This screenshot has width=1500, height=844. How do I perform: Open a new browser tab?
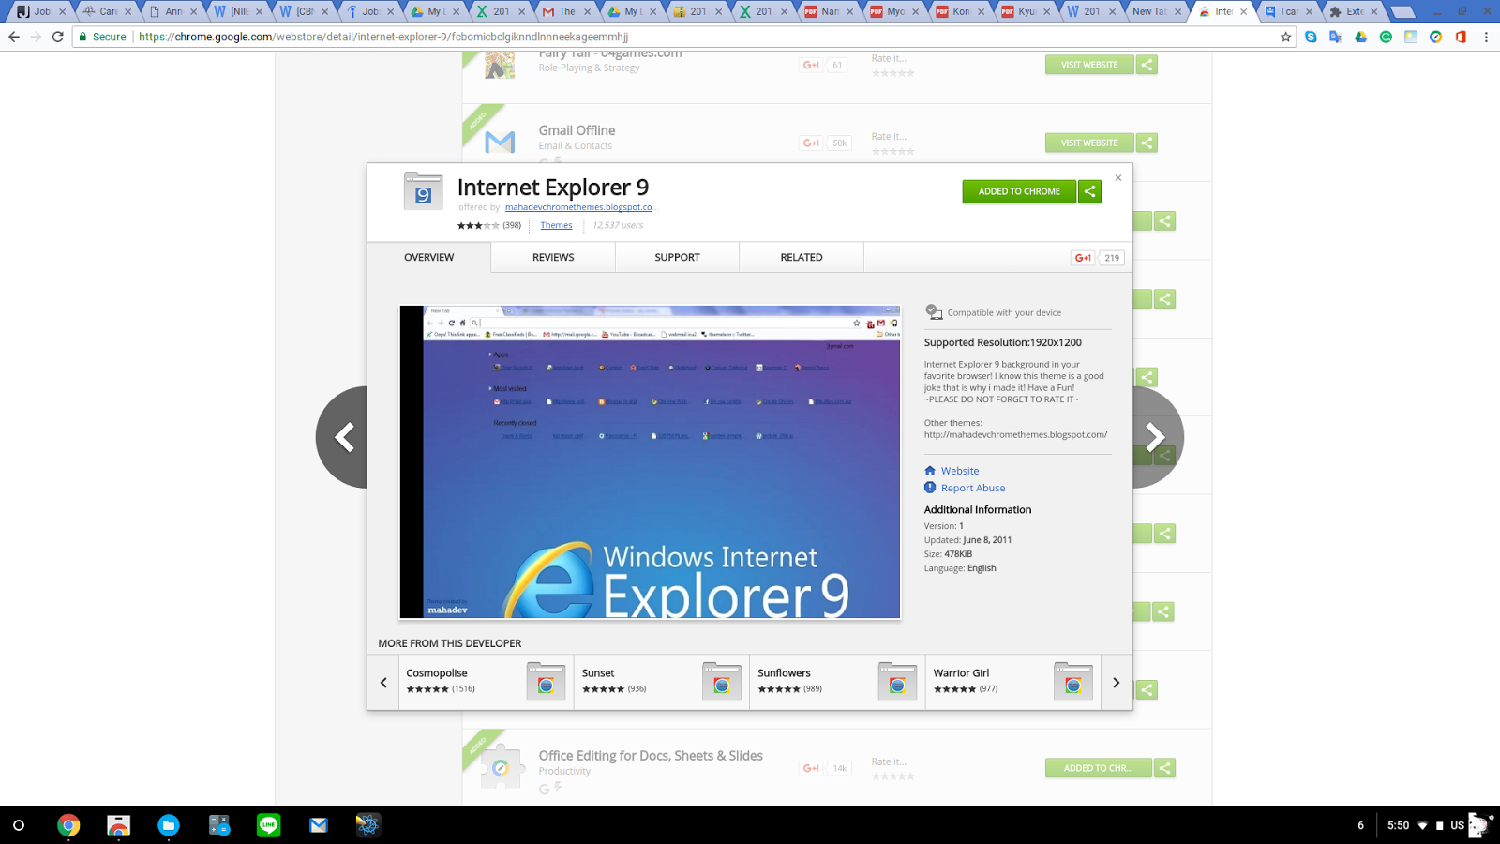click(1402, 12)
